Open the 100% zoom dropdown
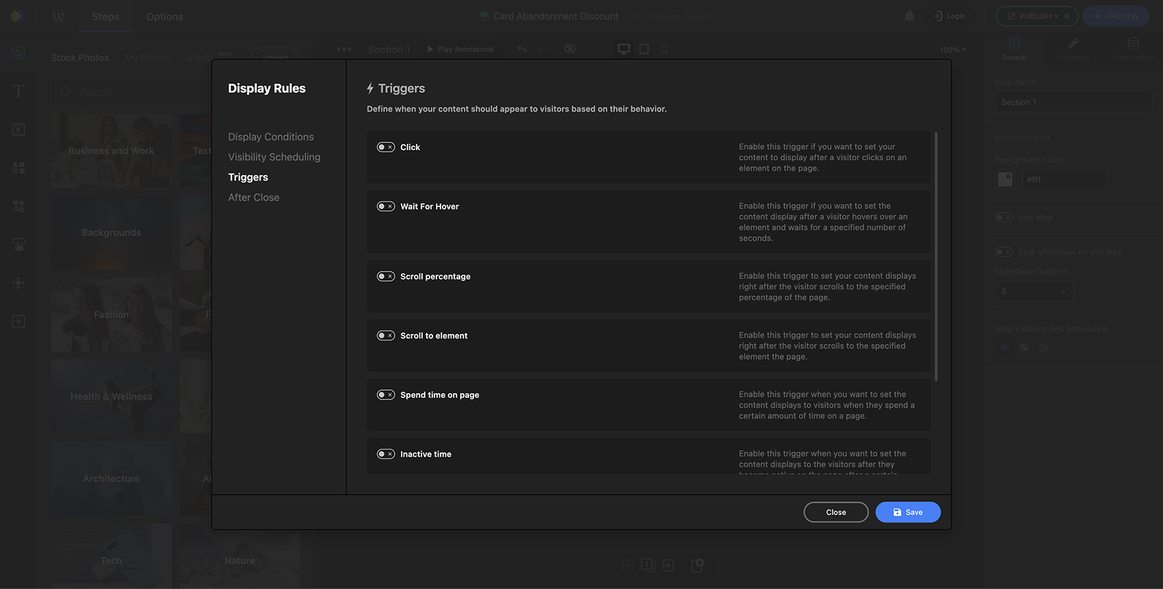Screen dimensions: 1163x589 pos(953,49)
